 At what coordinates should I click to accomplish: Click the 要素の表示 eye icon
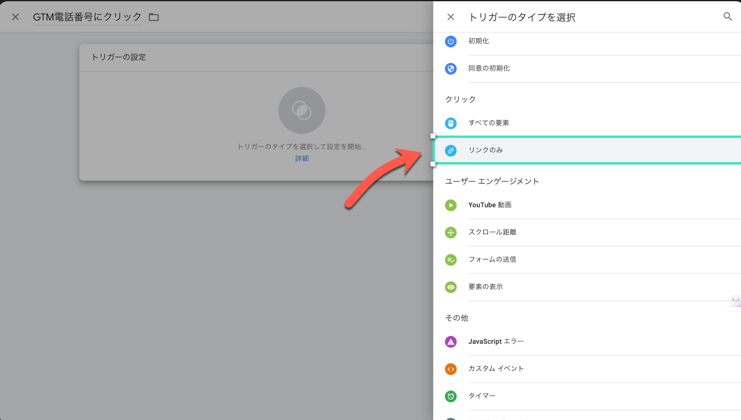click(451, 287)
